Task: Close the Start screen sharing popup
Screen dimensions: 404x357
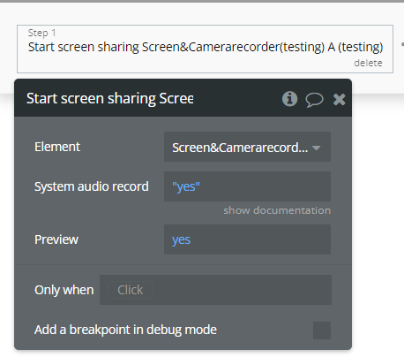Action: pos(339,99)
